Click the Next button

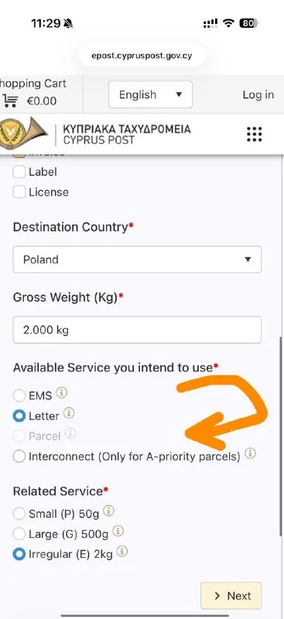tap(231, 596)
